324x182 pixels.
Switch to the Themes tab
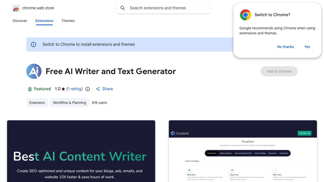pos(68,21)
